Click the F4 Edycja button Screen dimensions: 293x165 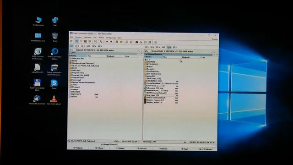click(99, 148)
